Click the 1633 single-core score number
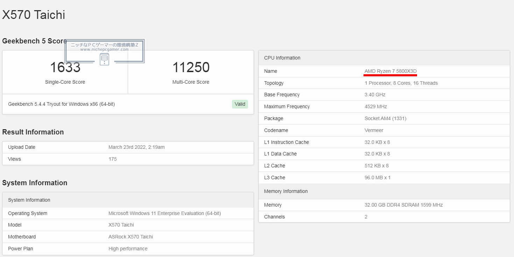Screen dimensions: 514x257 click(65, 67)
